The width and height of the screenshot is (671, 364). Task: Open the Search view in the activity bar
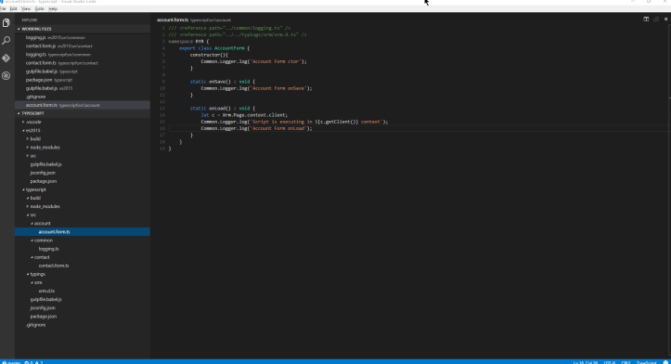[x=6, y=40]
